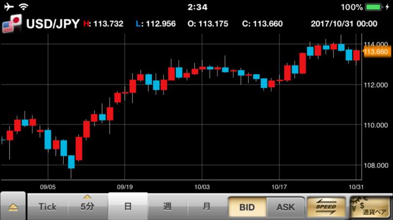Tap the 2017/10/31 00:00 date label
Viewport: 393px width, 220px height.
(x=344, y=24)
